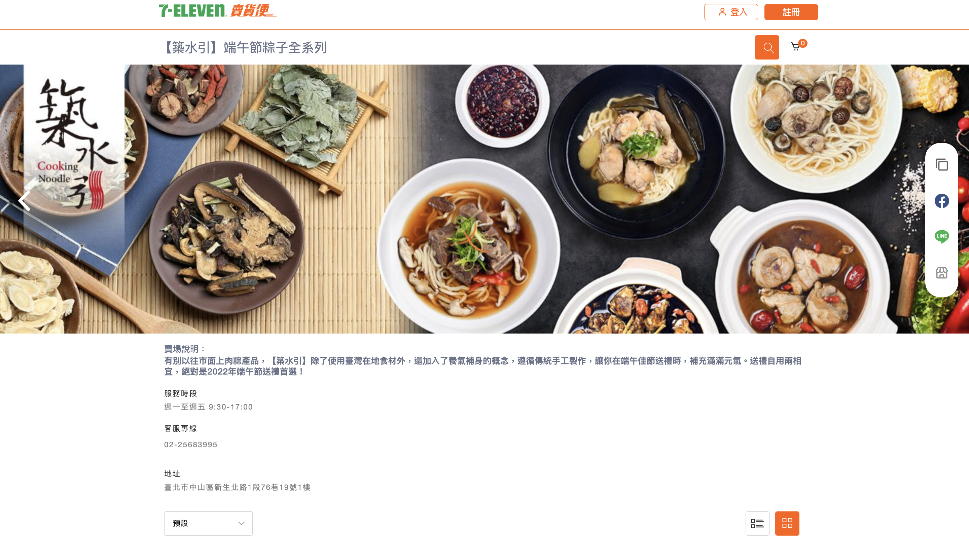The width and height of the screenshot is (969, 542).
Task: Copy the store link via copy icon
Action: (941, 165)
